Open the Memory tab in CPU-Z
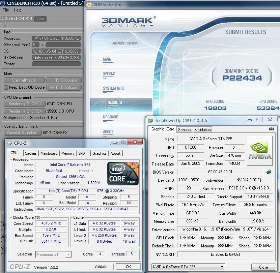280x273 pixels. tap(68, 153)
